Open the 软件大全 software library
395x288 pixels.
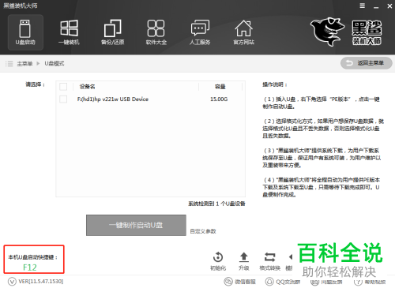click(x=156, y=32)
